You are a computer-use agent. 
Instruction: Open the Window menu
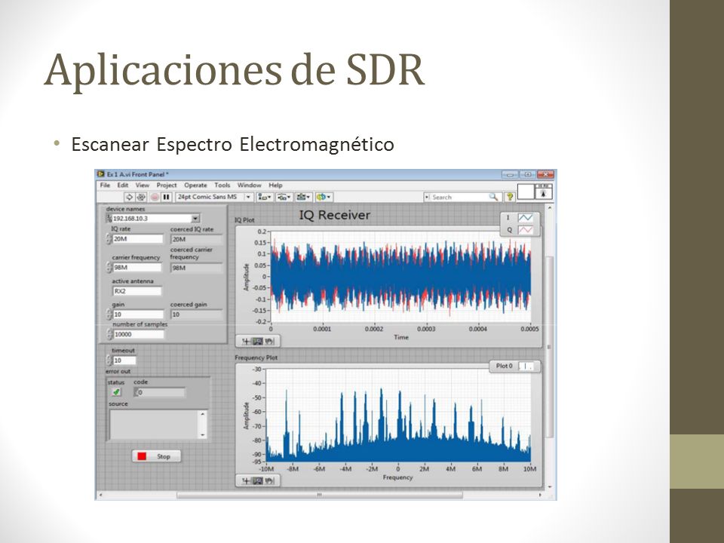250,186
